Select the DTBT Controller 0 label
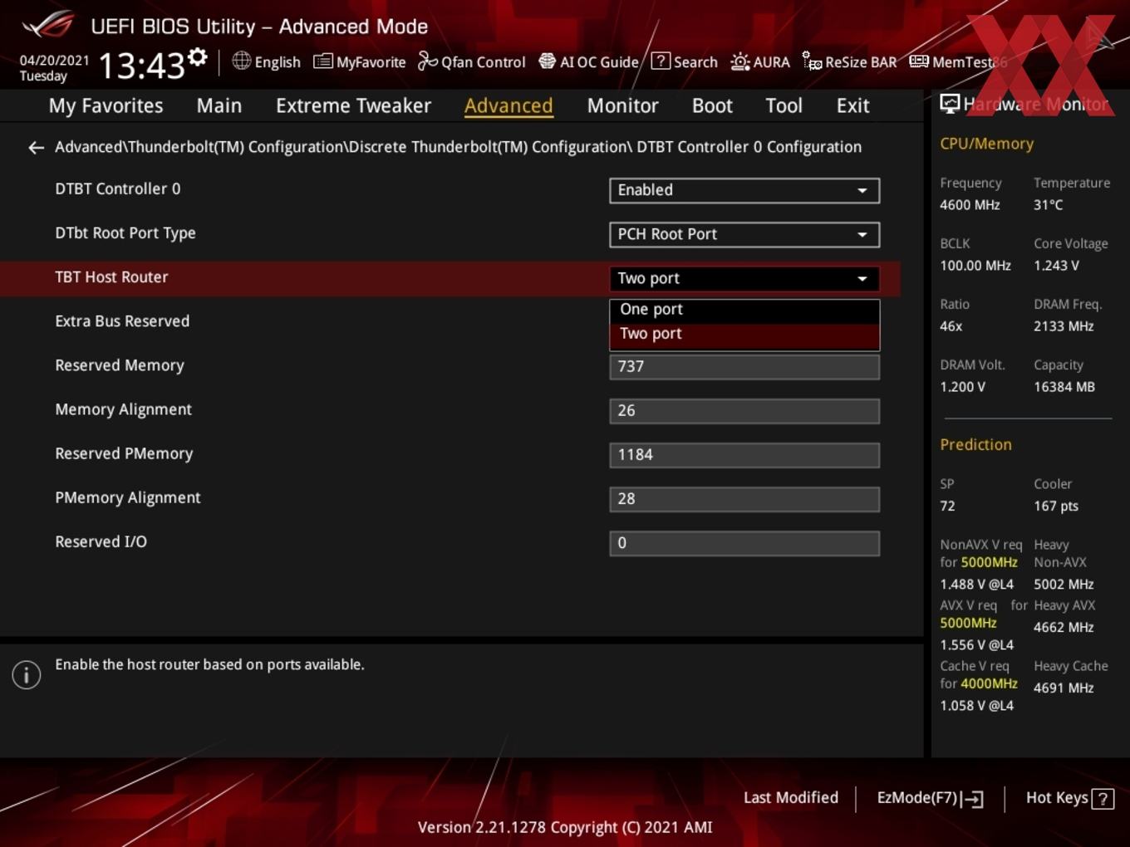1130x847 pixels. 117,189
